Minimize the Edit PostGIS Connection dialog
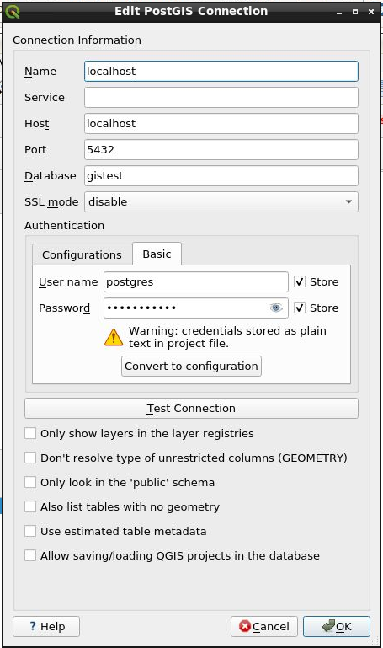This screenshot has width=383, height=648. [x=339, y=12]
